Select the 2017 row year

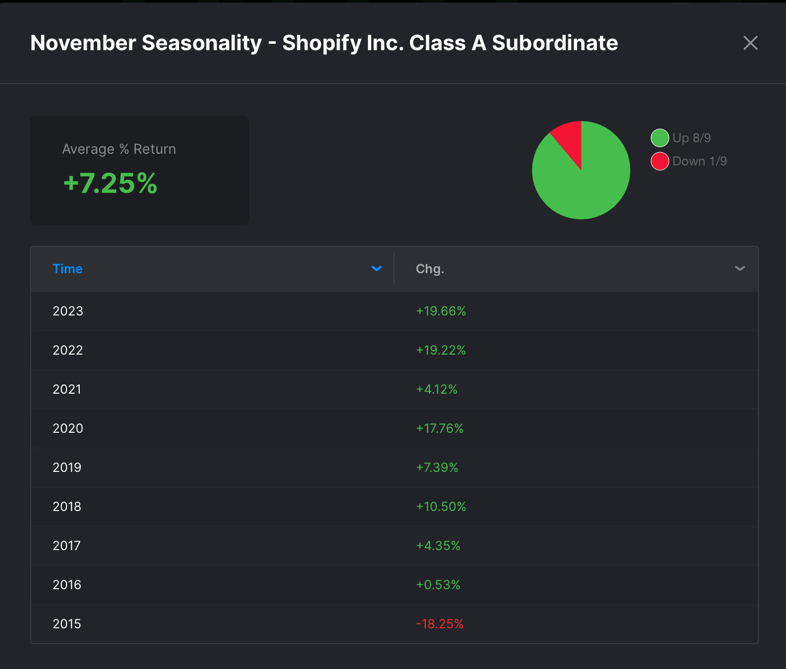[67, 546]
